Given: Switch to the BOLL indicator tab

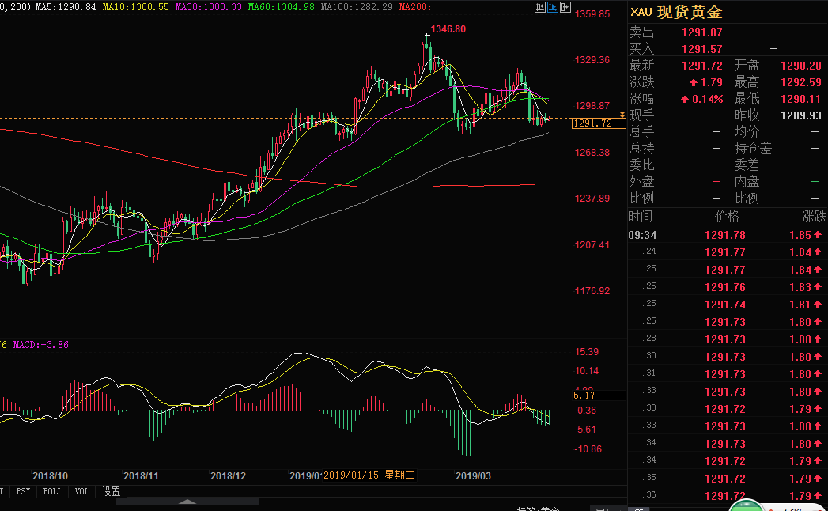Looking at the screenshot, I should 53,491.
